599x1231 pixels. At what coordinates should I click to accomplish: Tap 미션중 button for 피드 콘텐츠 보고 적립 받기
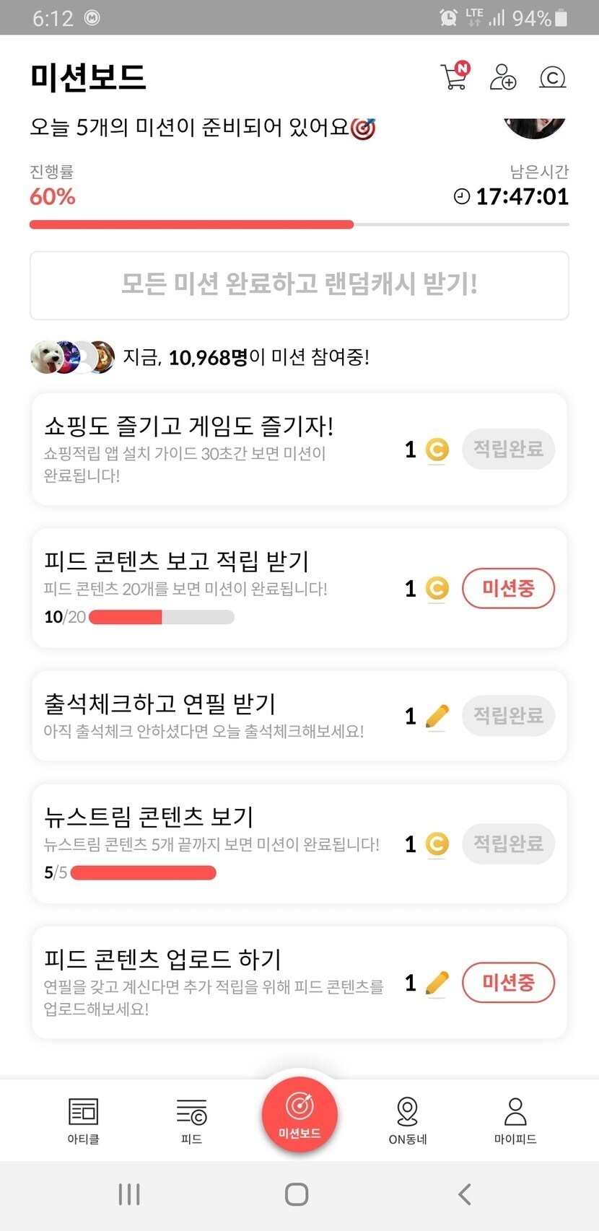coord(508,588)
